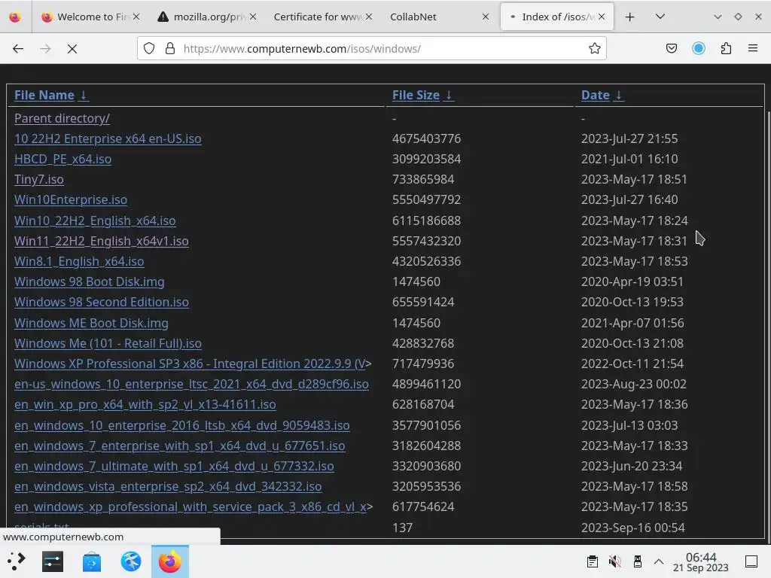Open en_windows_7_enterprise_with_sp1 iso link
771x578 pixels.
179,446
